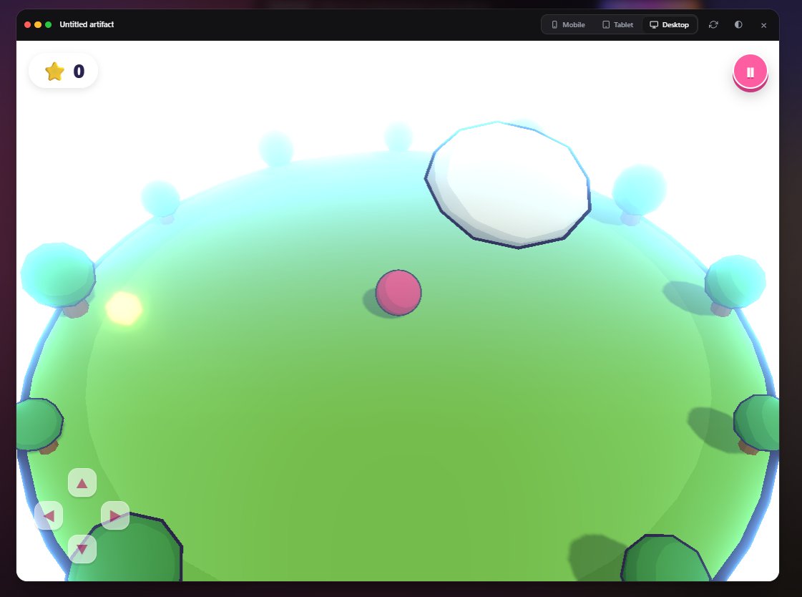Tap the right arrow on the D-pad
Image resolution: width=802 pixels, height=597 pixels.
tap(115, 515)
